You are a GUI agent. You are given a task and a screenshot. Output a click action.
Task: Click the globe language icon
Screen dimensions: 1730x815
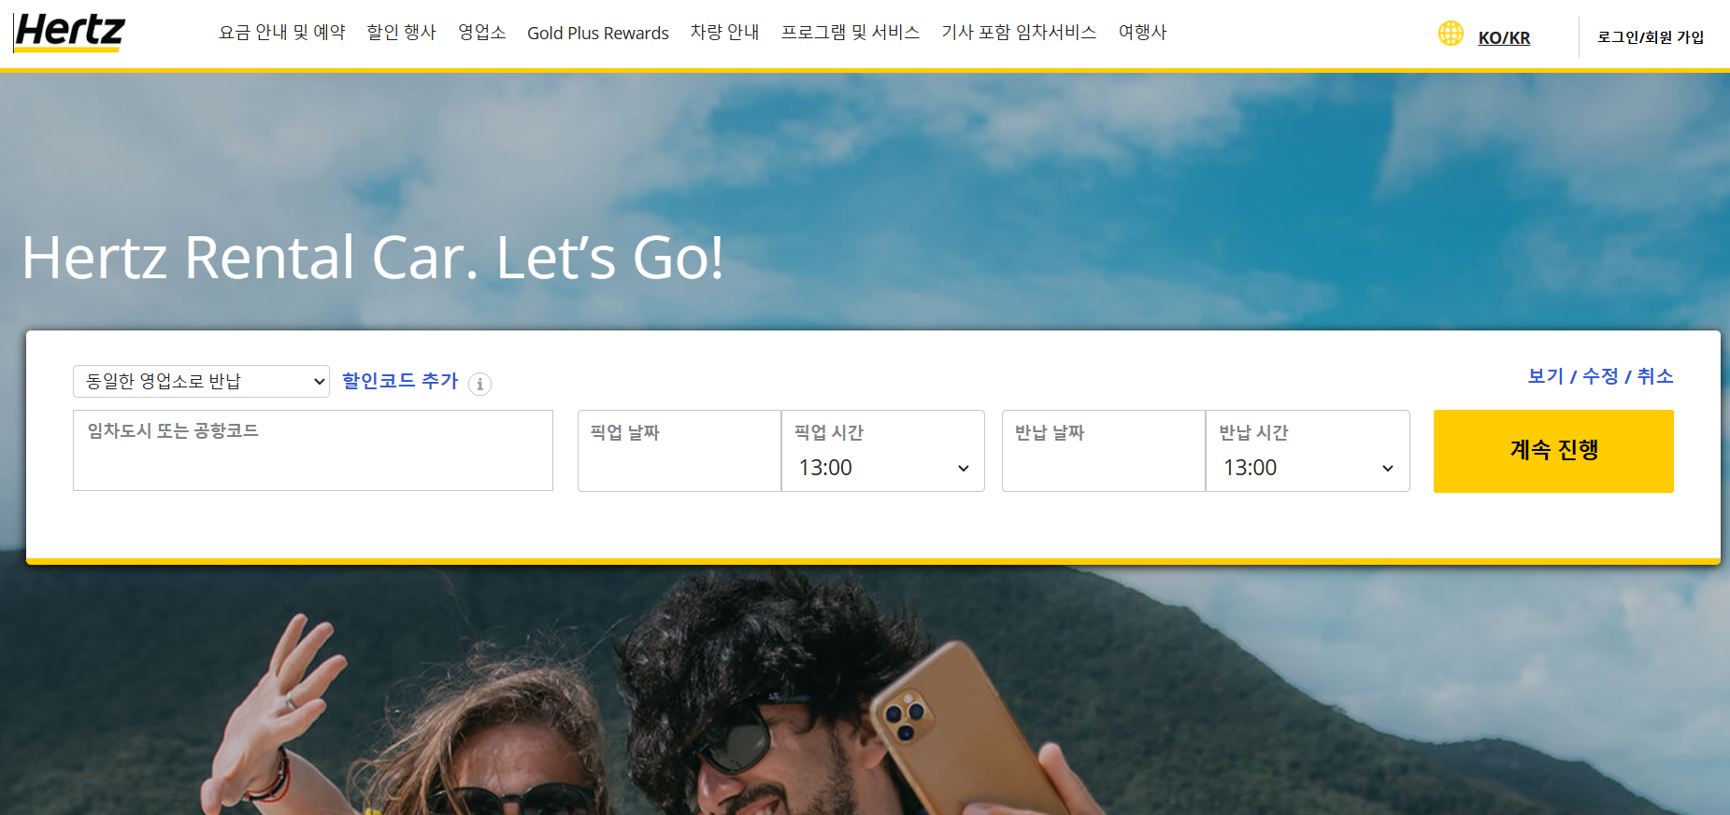(x=1451, y=34)
